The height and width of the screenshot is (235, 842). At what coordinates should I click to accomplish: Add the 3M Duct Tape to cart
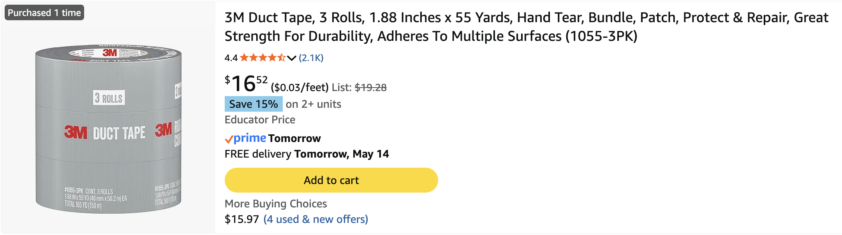331,180
